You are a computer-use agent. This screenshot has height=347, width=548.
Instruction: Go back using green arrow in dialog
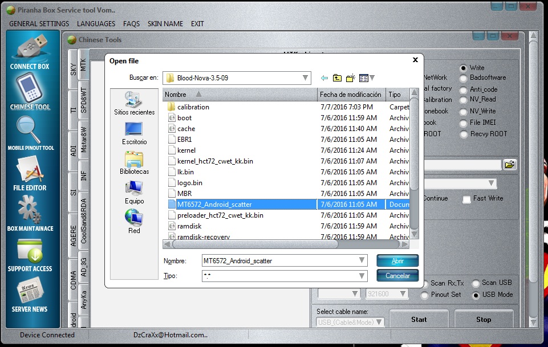pyautogui.click(x=324, y=77)
